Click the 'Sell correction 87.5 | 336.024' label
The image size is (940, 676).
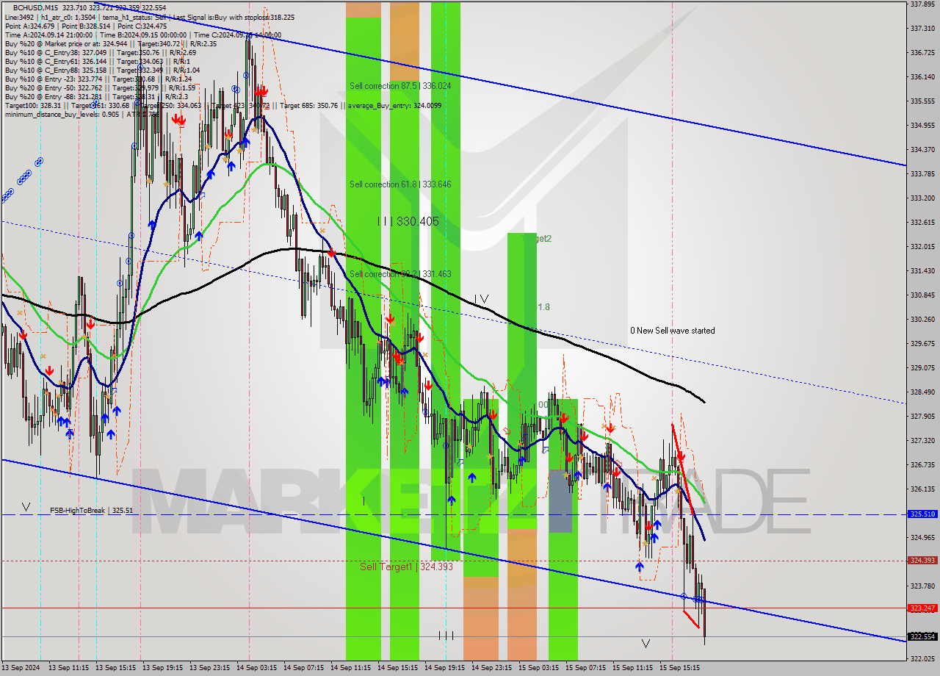(x=400, y=86)
